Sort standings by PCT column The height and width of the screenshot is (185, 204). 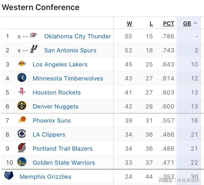[168, 23]
